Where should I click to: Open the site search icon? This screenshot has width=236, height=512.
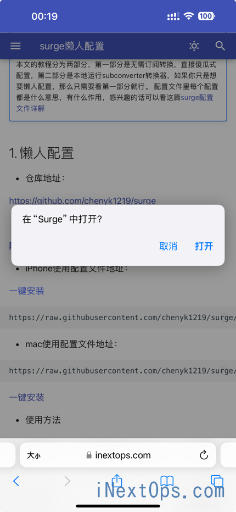(x=220, y=46)
